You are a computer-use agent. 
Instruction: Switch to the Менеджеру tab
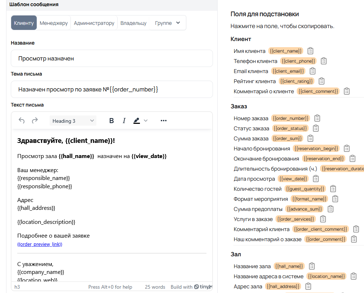54,23
